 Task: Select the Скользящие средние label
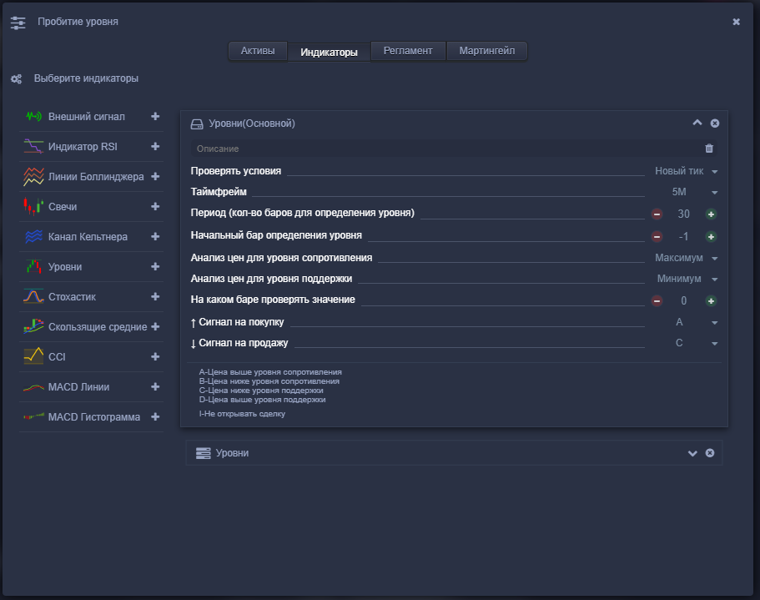click(x=98, y=327)
